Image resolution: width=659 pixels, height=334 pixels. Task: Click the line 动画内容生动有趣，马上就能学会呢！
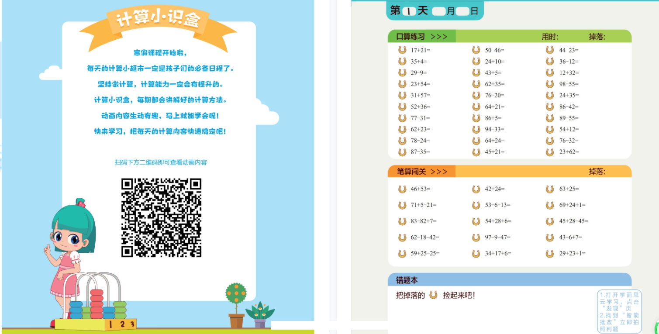[x=161, y=116]
